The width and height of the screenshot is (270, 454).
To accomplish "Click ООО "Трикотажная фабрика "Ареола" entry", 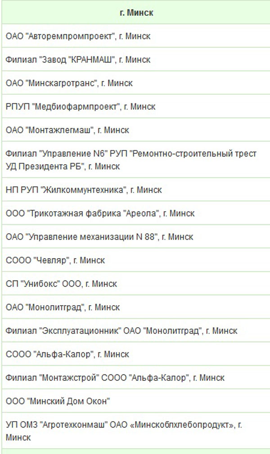I will (100, 213).
